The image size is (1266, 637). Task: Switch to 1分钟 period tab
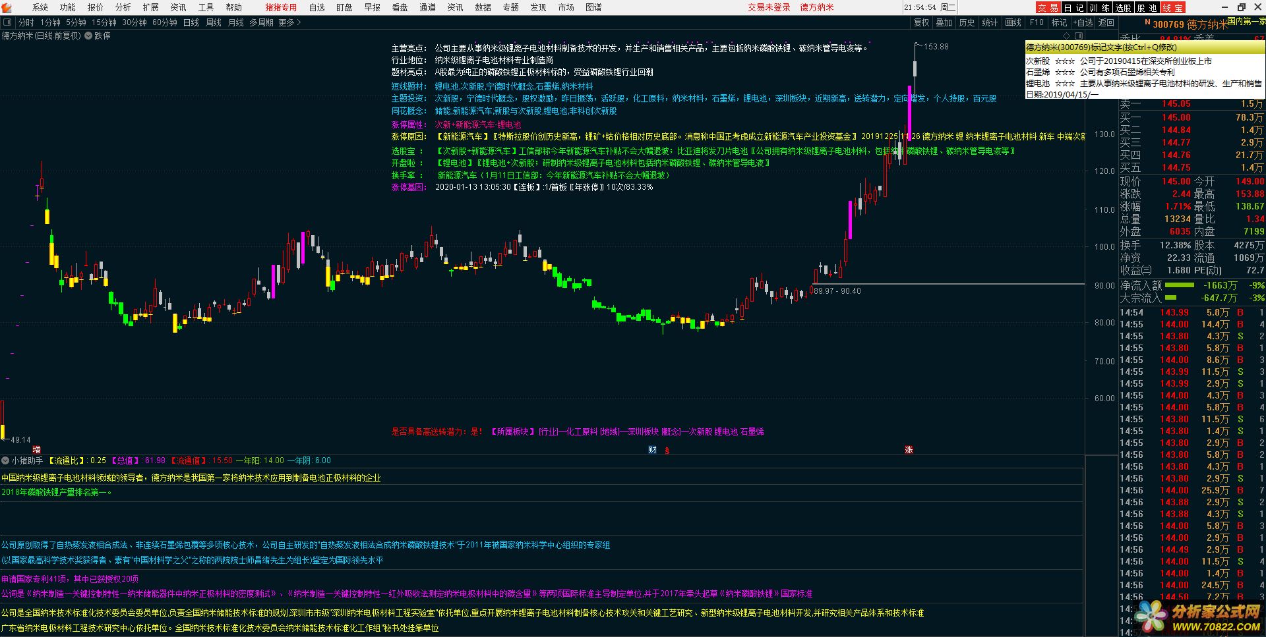pyautogui.click(x=51, y=22)
